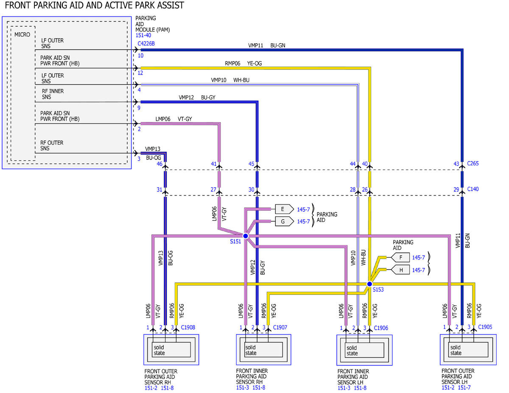Click the C4226B connector label
Screen dimensions: 509x393
pos(146,43)
